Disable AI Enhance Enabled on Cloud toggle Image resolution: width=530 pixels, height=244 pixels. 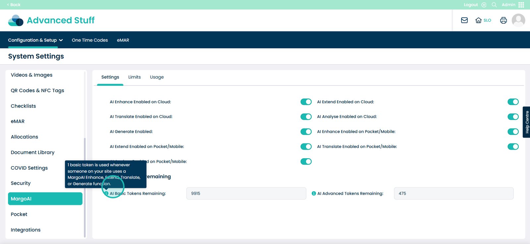(306, 102)
